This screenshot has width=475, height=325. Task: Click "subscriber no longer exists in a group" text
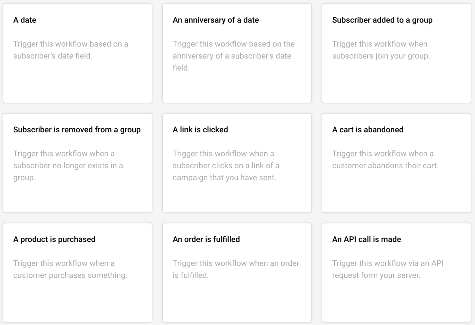(68, 166)
